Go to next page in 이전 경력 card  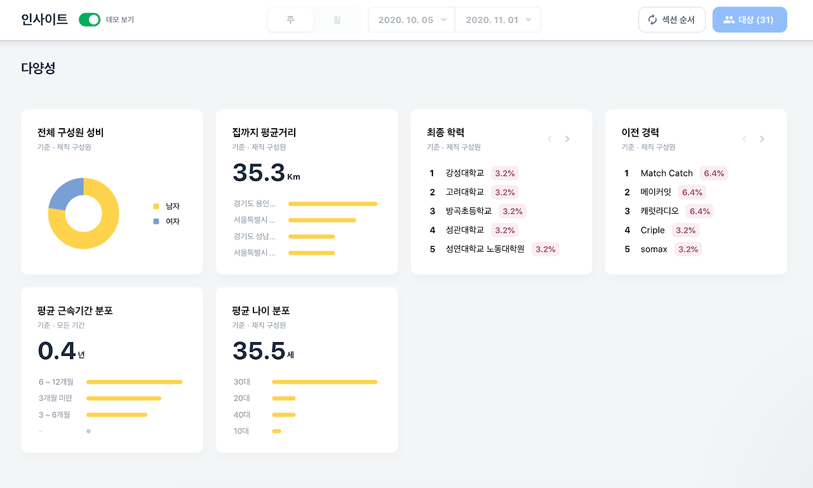pyautogui.click(x=762, y=139)
